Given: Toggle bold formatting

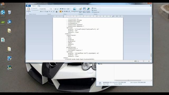Looking at the screenshot, I should point(41,11).
